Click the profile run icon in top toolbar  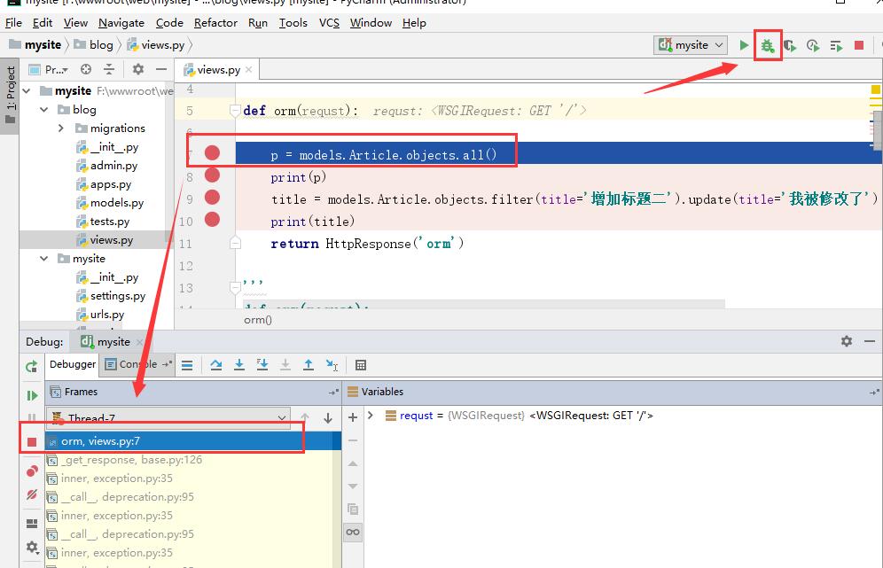coord(813,45)
